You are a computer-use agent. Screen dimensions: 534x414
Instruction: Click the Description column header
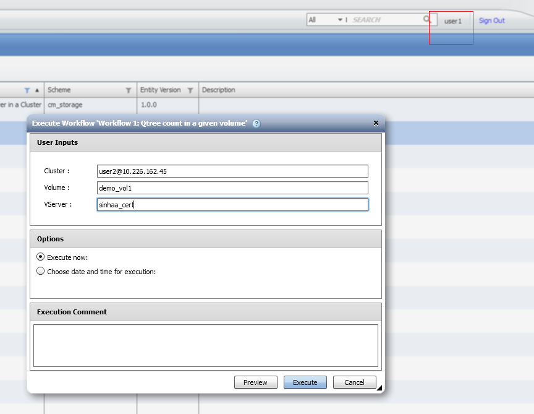click(219, 90)
